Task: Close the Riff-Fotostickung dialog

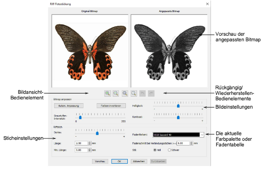Action: click(207, 4)
